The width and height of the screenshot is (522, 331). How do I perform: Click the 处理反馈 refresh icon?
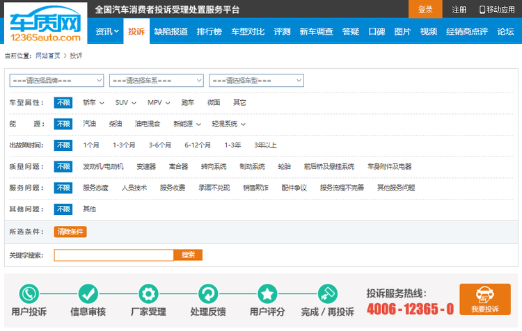[207, 293]
